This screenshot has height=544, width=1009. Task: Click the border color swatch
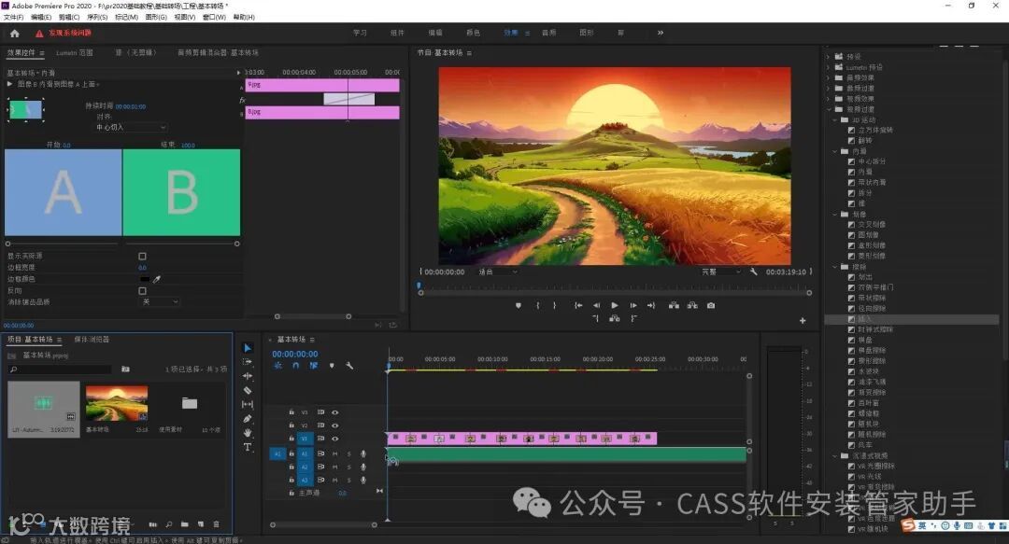point(145,279)
